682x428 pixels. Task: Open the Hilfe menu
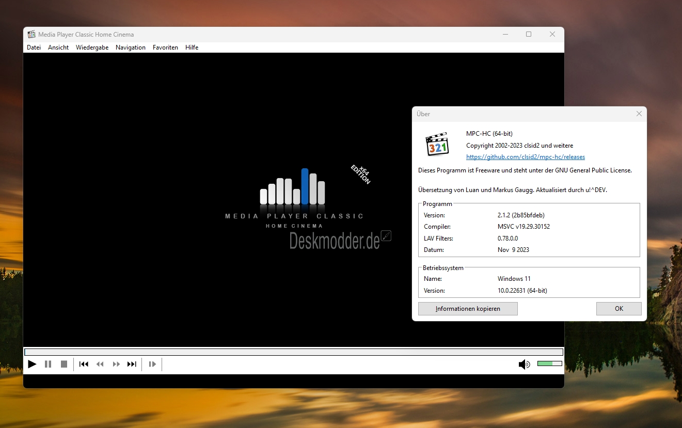click(x=192, y=47)
